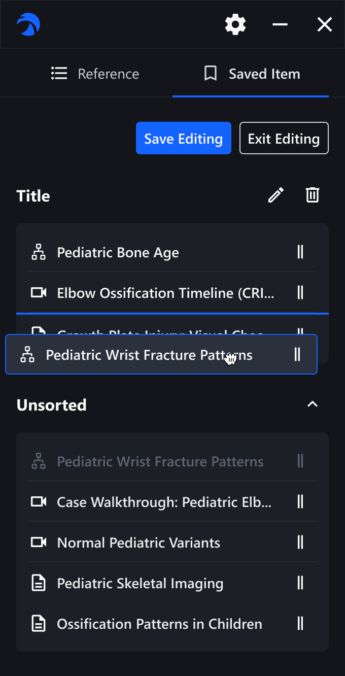
Task: Click the drag handle of Pediatric Skeletal Imaging
Action: click(x=300, y=583)
